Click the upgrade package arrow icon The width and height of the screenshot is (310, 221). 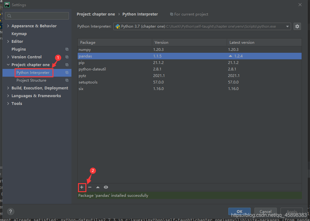click(98, 187)
